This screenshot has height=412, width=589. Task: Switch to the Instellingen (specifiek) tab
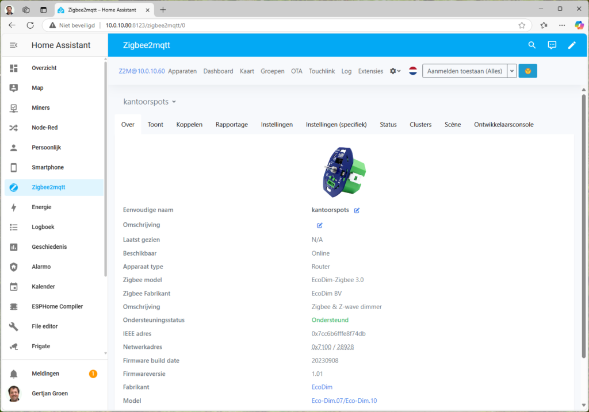pos(336,125)
